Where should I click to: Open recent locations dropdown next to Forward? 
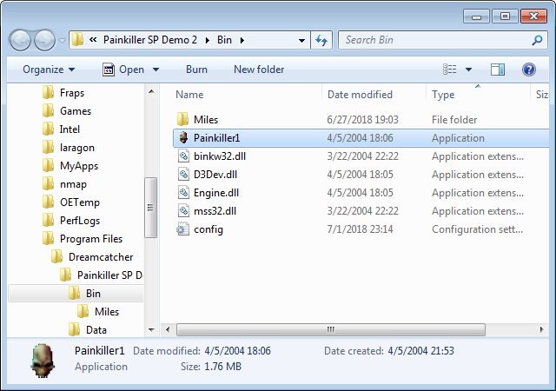coord(62,41)
